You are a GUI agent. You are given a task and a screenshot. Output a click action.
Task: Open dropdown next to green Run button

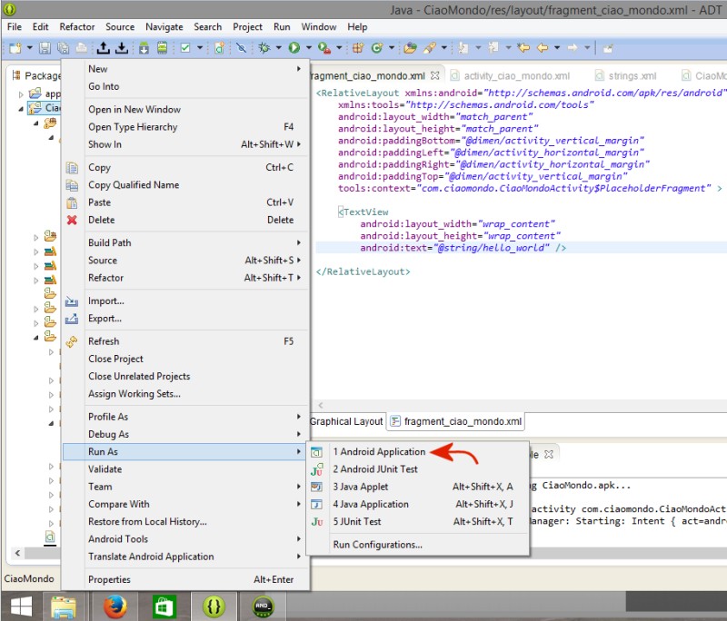click(308, 48)
